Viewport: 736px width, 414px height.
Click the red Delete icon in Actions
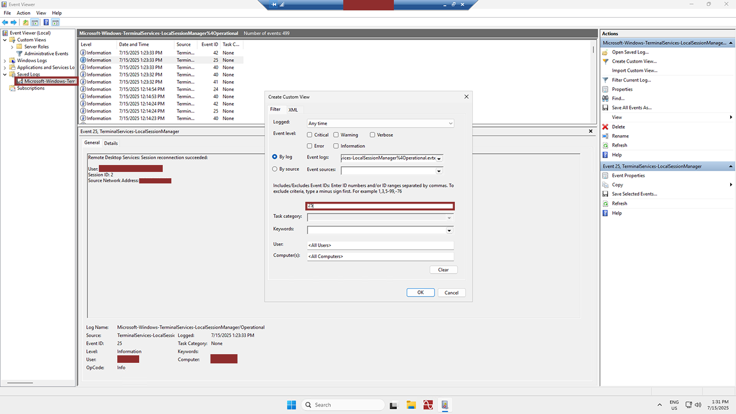605,126
